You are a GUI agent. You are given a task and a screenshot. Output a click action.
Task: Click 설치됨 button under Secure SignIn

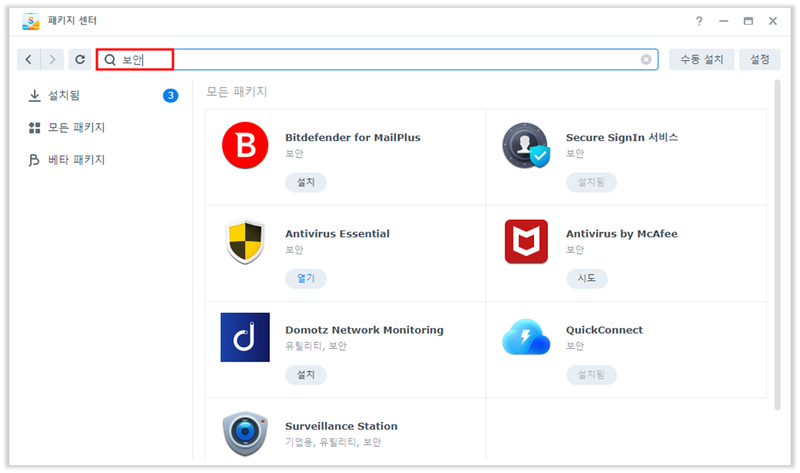[x=591, y=182]
